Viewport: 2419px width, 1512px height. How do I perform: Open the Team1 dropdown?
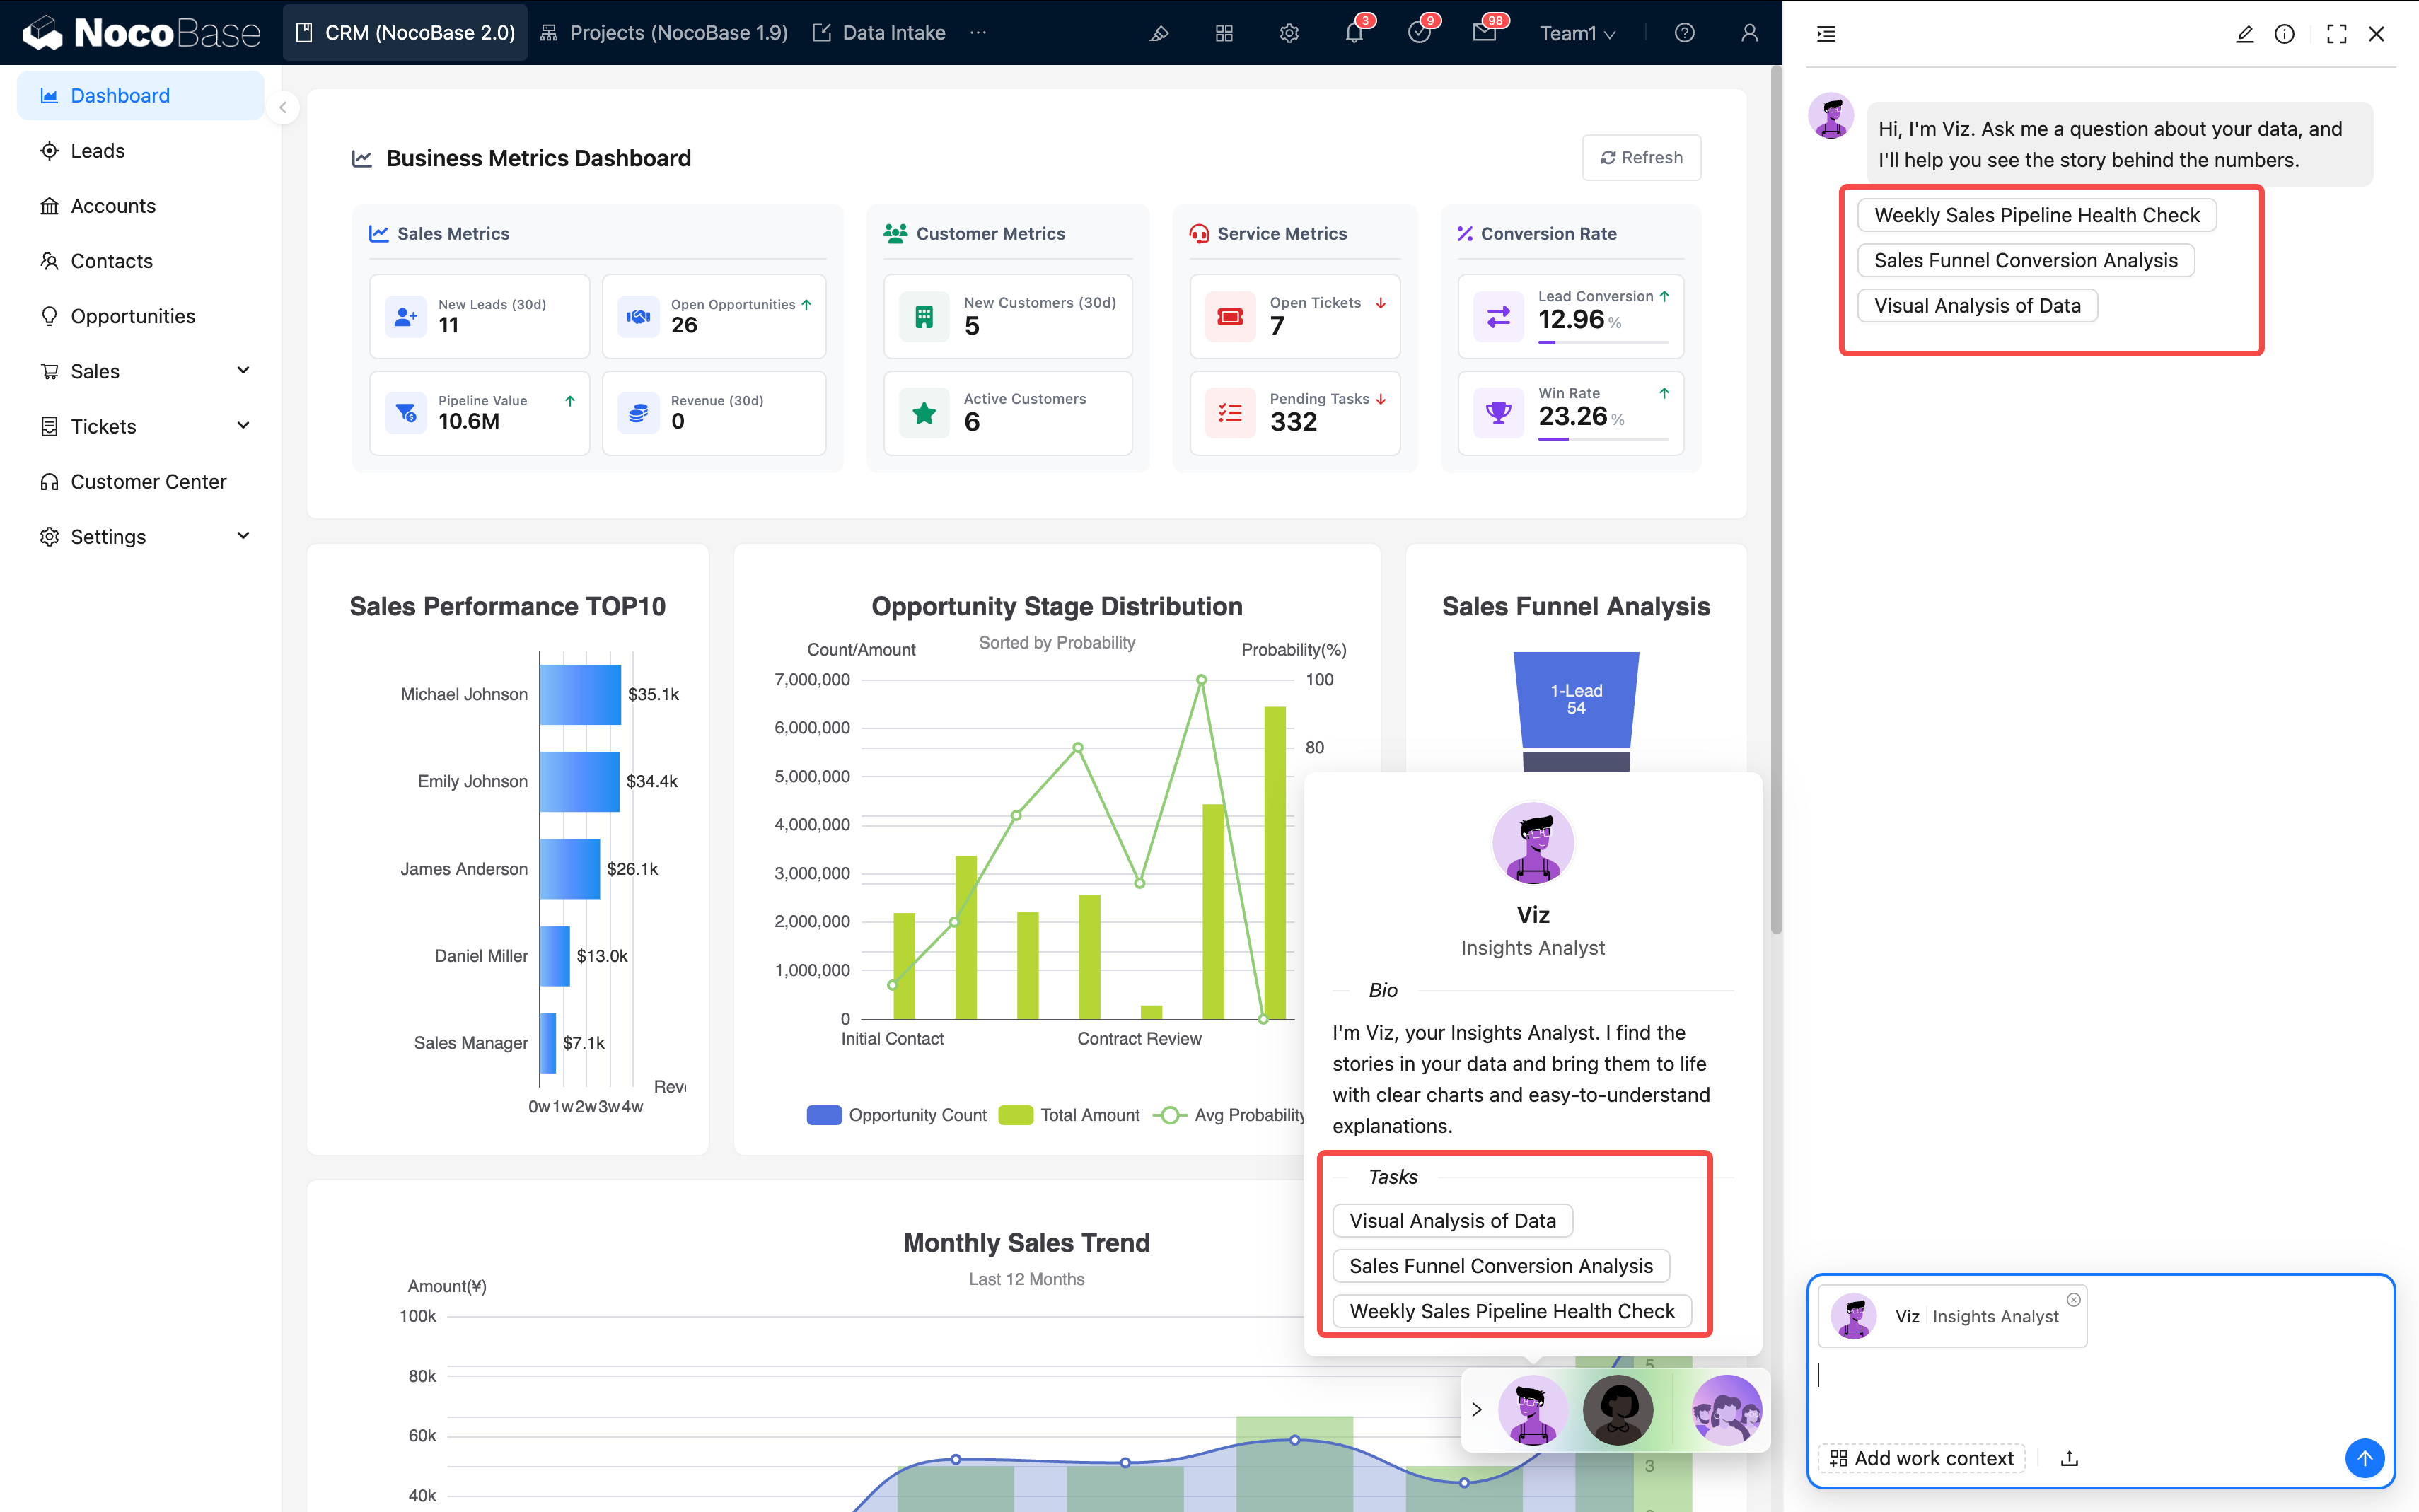click(x=1577, y=33)
